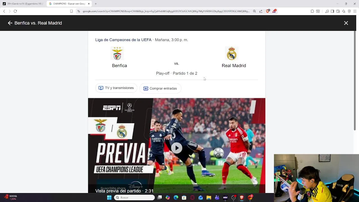
Task: Open the music note playlist icon
Action: (x=327, y=11)
